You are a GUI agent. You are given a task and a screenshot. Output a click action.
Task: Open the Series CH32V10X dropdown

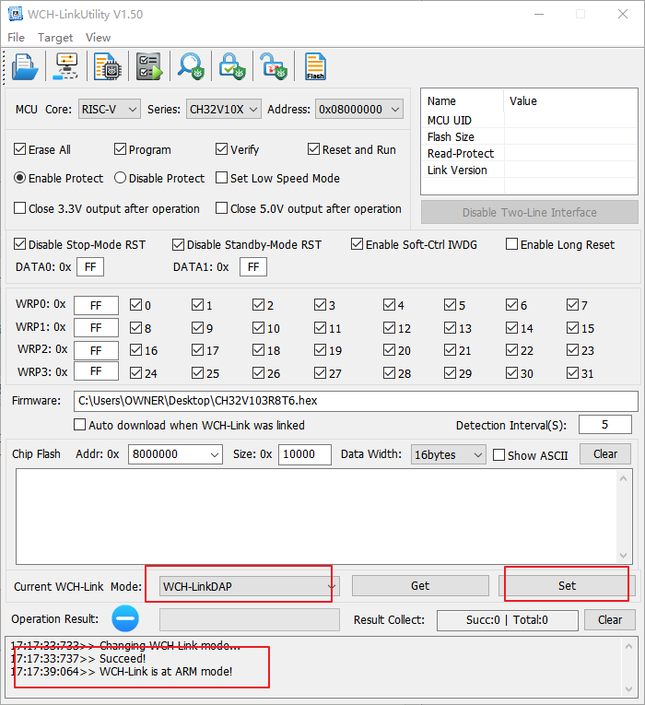coord(223,109)
